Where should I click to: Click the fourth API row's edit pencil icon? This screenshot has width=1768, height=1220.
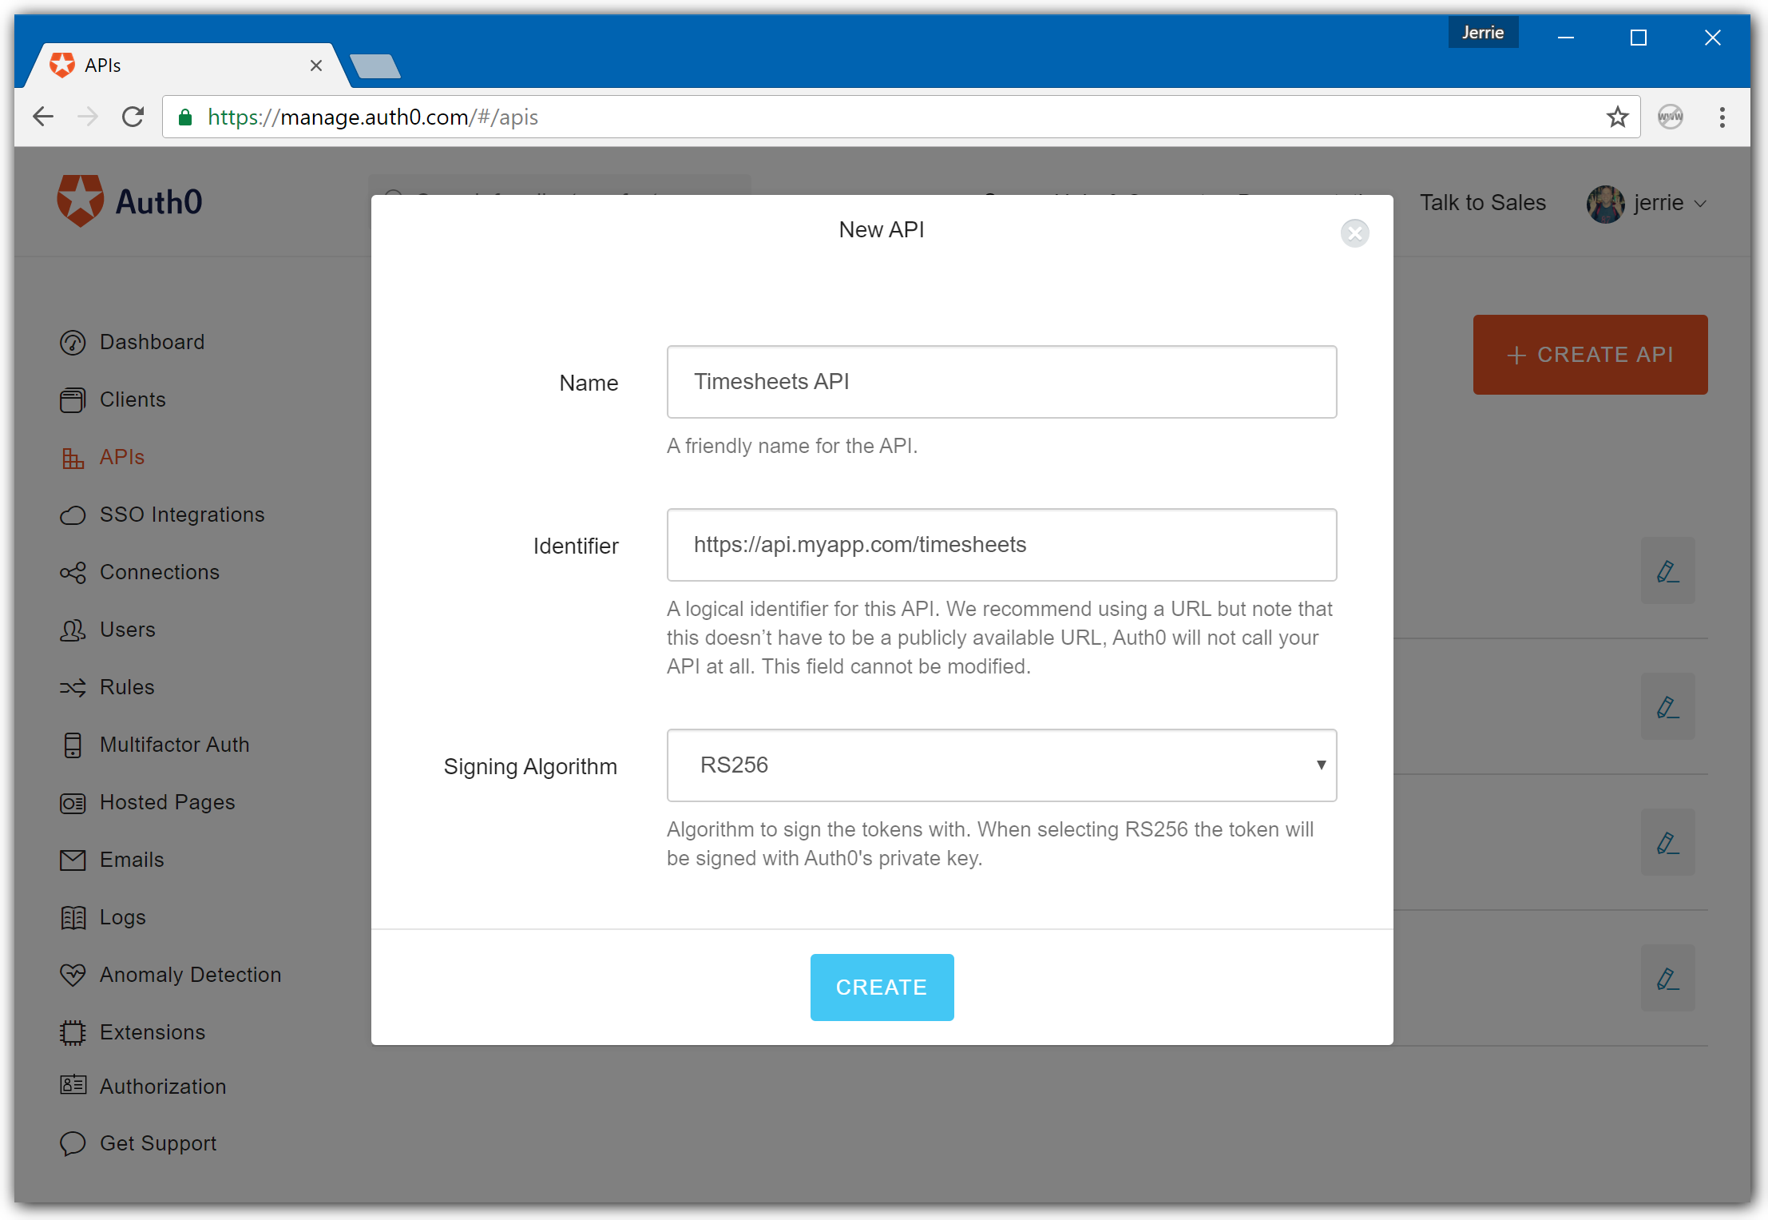[x=1667, y=978]
